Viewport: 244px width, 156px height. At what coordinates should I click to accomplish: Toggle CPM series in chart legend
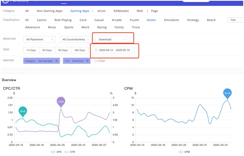184,152
